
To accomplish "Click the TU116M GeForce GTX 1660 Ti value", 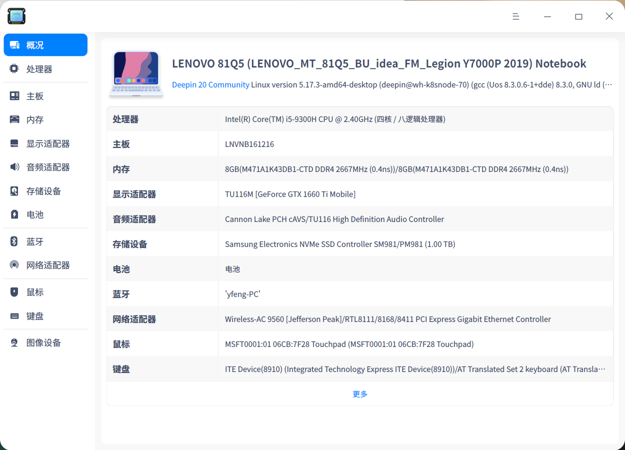I will coord(290,194).
